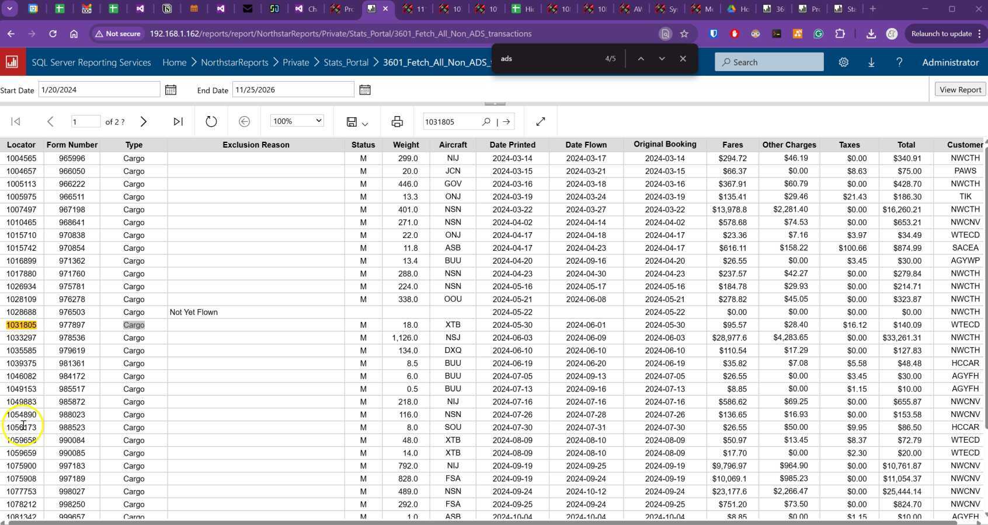Open the End Date calendar picker
This screenshot has width=988, height=525.
pyautogui.click(x=365, y=90)
